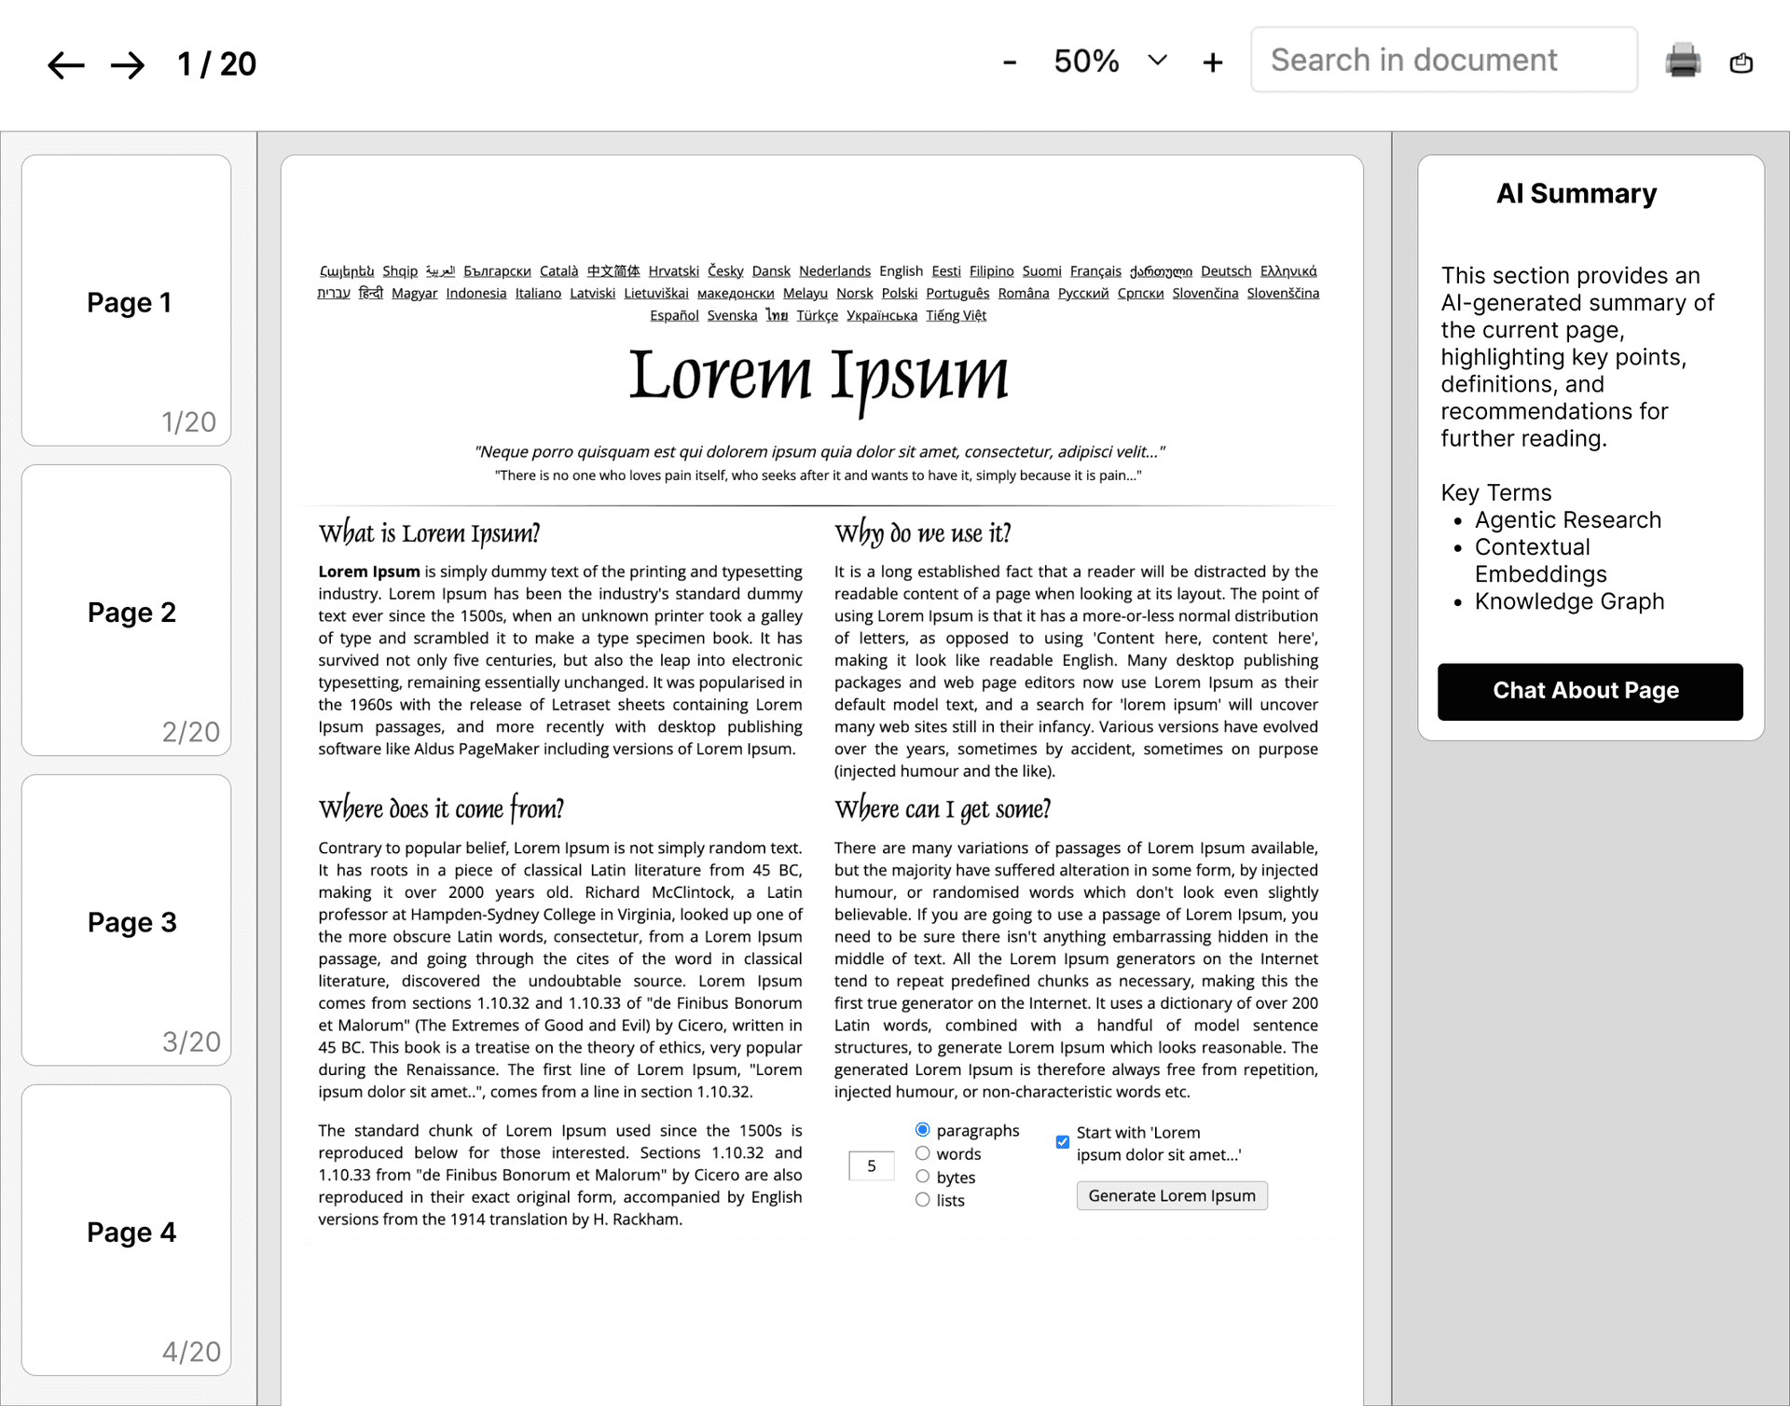Select the bytes radio option
The width and height of the screenshot is (1790, 1406).
[922, 1177]
